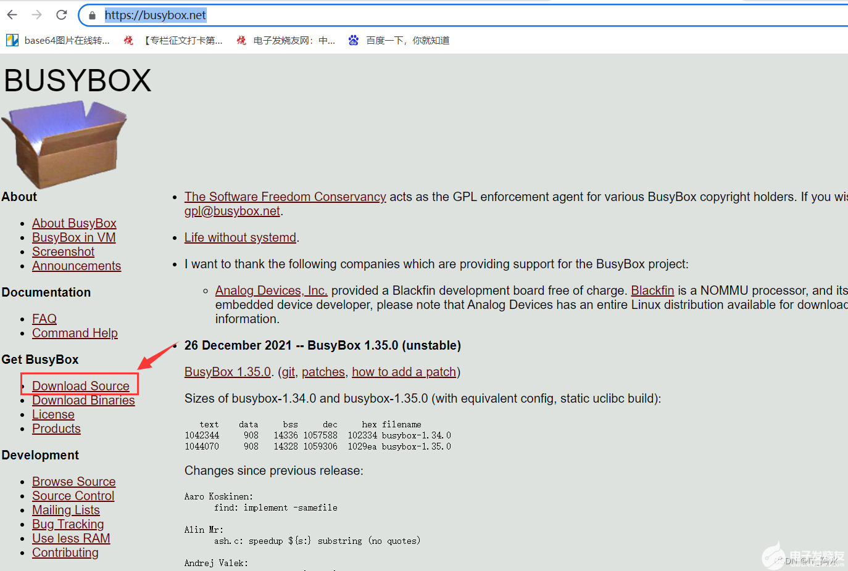
Task: Click the Andrej Valek contributor name
Action: point(216,563)
